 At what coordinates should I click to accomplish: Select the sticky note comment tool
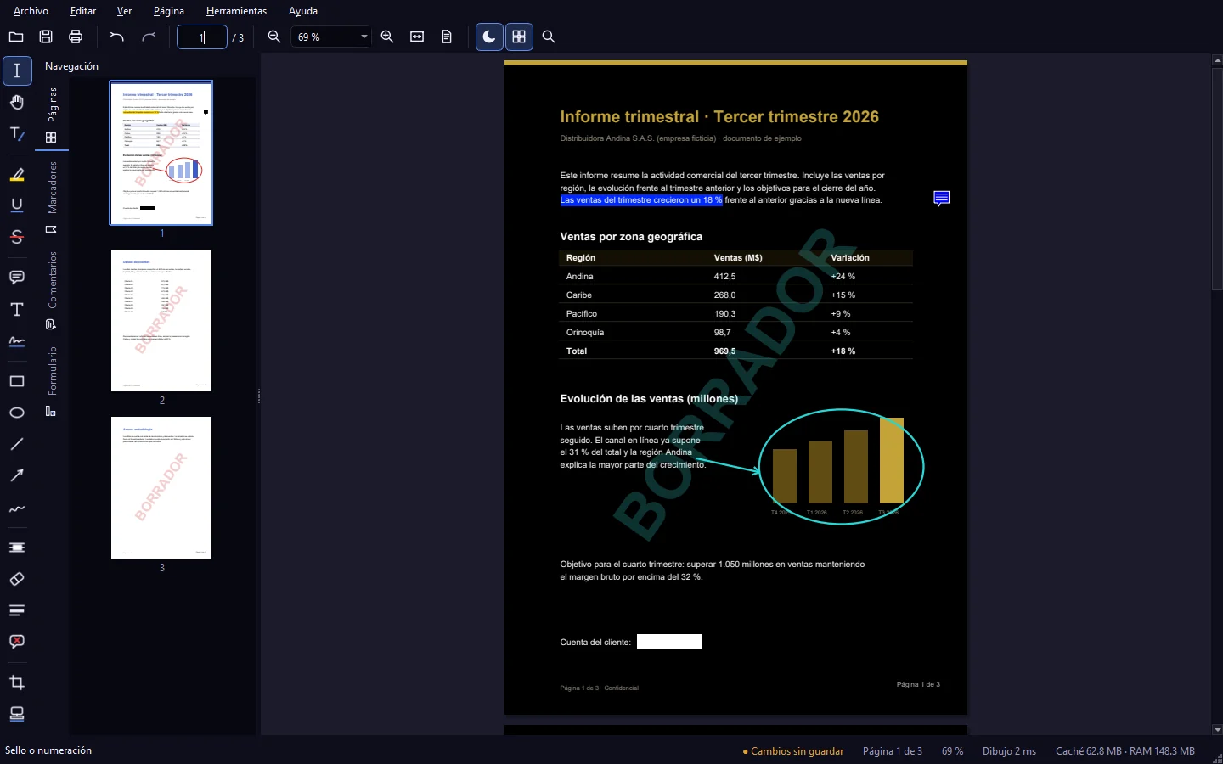(17, 278)
